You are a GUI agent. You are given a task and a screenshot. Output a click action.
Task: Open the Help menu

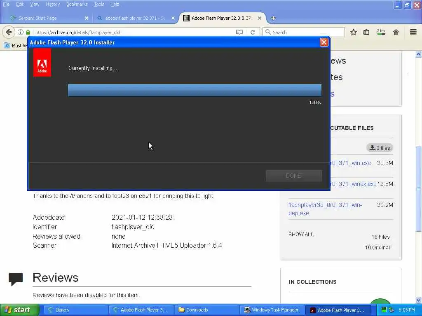115,4
